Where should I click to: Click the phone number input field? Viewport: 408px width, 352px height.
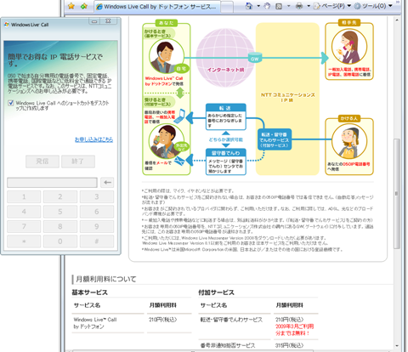coord(52,183)
